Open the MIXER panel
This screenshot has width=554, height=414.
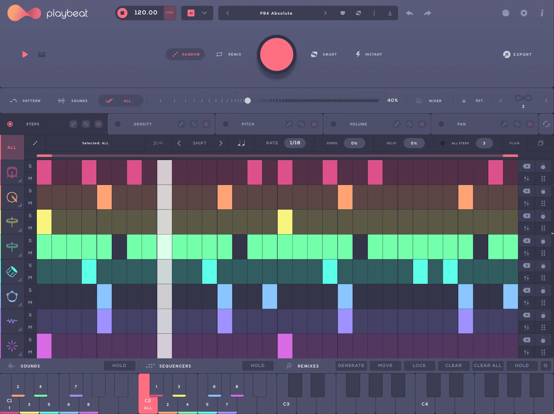(x=429, y=101)
